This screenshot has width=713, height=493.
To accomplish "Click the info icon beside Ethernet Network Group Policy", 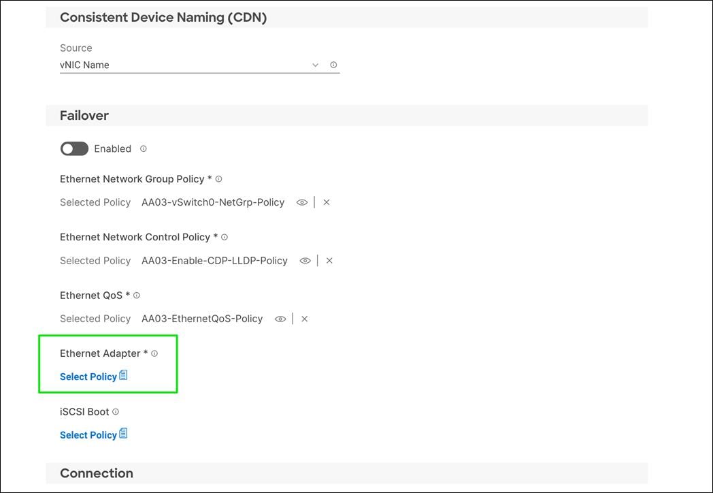I will pyautogui.click(x=218, y=178).
